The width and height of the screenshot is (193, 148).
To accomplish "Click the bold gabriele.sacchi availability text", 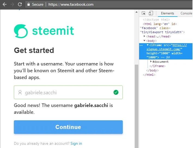I will [91, 105].
